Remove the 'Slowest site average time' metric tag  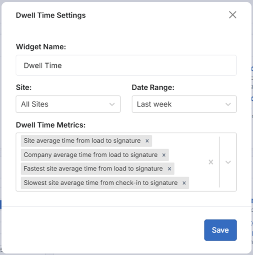coord(184,183)
